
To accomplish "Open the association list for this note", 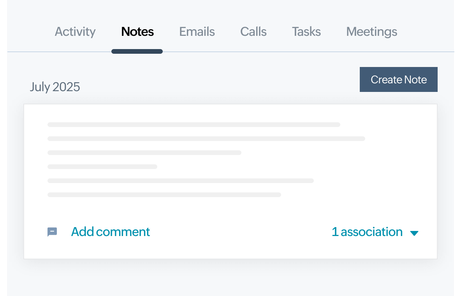I will coord(367,232).
